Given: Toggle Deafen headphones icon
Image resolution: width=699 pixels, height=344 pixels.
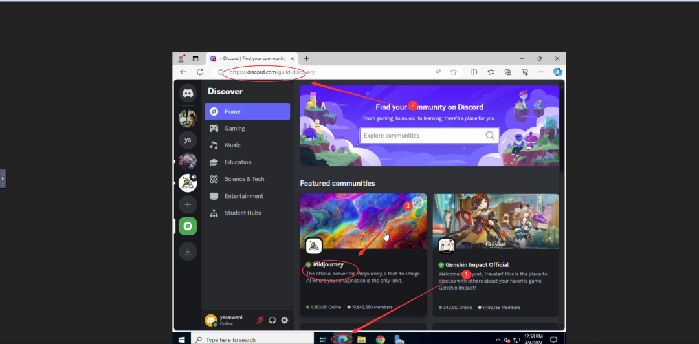Looking at the screenshot, I should coord(272,320).
